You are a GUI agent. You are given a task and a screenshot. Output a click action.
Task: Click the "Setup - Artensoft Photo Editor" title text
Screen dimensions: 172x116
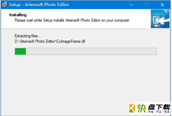[x=39, y=5]
